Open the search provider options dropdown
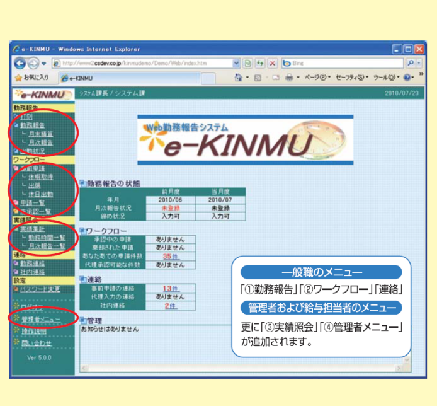Screen dimensions: 437x406 click(x=419, y=63)
